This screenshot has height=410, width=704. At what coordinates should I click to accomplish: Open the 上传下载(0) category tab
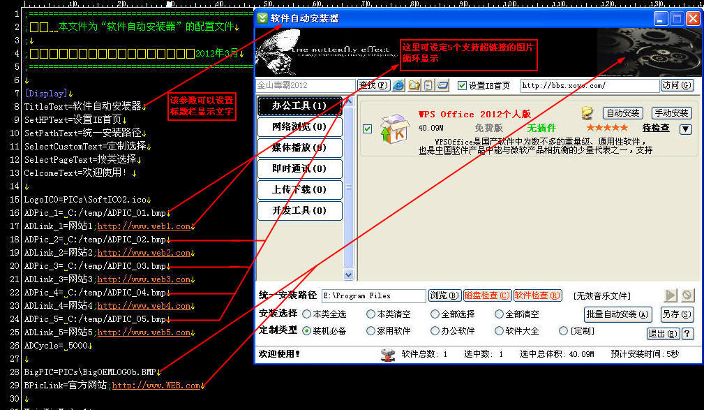[299, 190]
